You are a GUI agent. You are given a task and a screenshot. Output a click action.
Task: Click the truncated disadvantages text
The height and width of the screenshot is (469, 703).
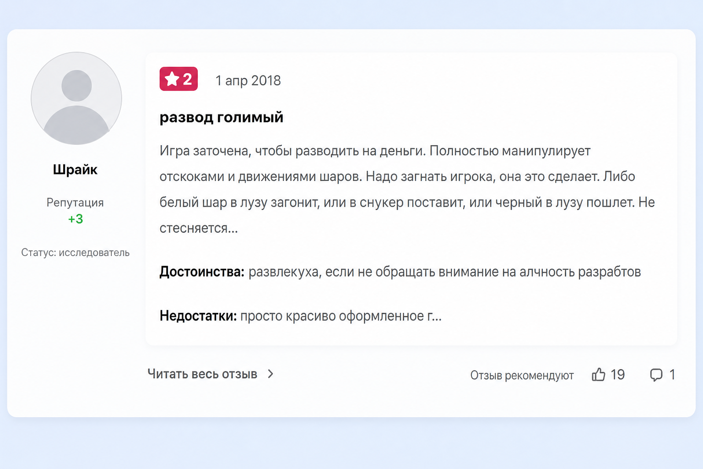pyautogui.click(x=341, y=316)
